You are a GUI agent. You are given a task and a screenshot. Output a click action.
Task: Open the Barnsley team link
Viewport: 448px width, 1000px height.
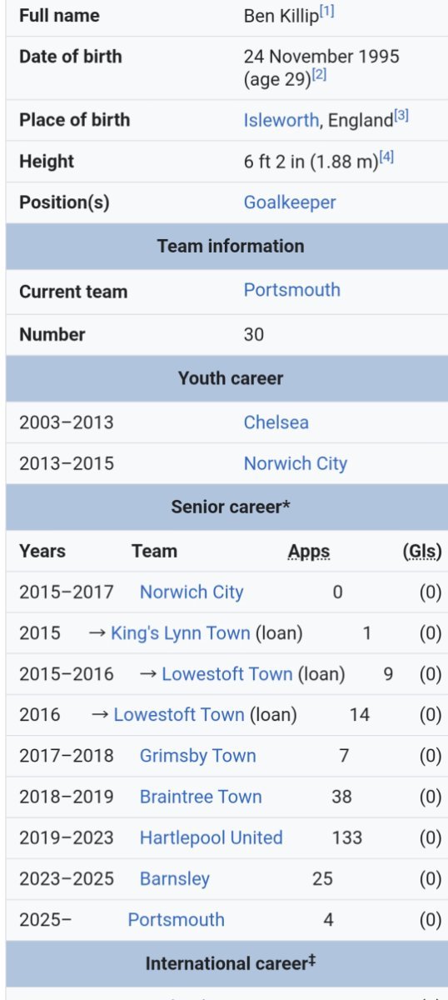pos(175,879)
